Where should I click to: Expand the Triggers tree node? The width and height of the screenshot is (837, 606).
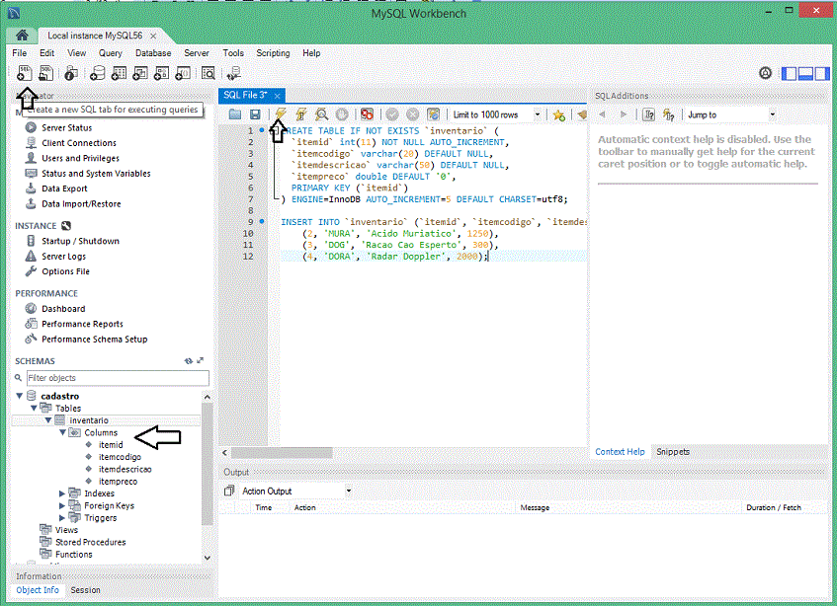point(62,518)
